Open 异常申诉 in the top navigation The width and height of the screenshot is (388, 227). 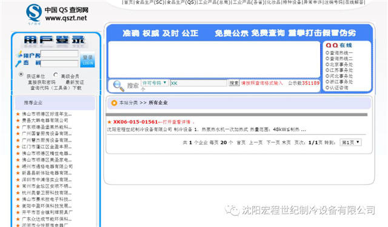click(313, 2)
